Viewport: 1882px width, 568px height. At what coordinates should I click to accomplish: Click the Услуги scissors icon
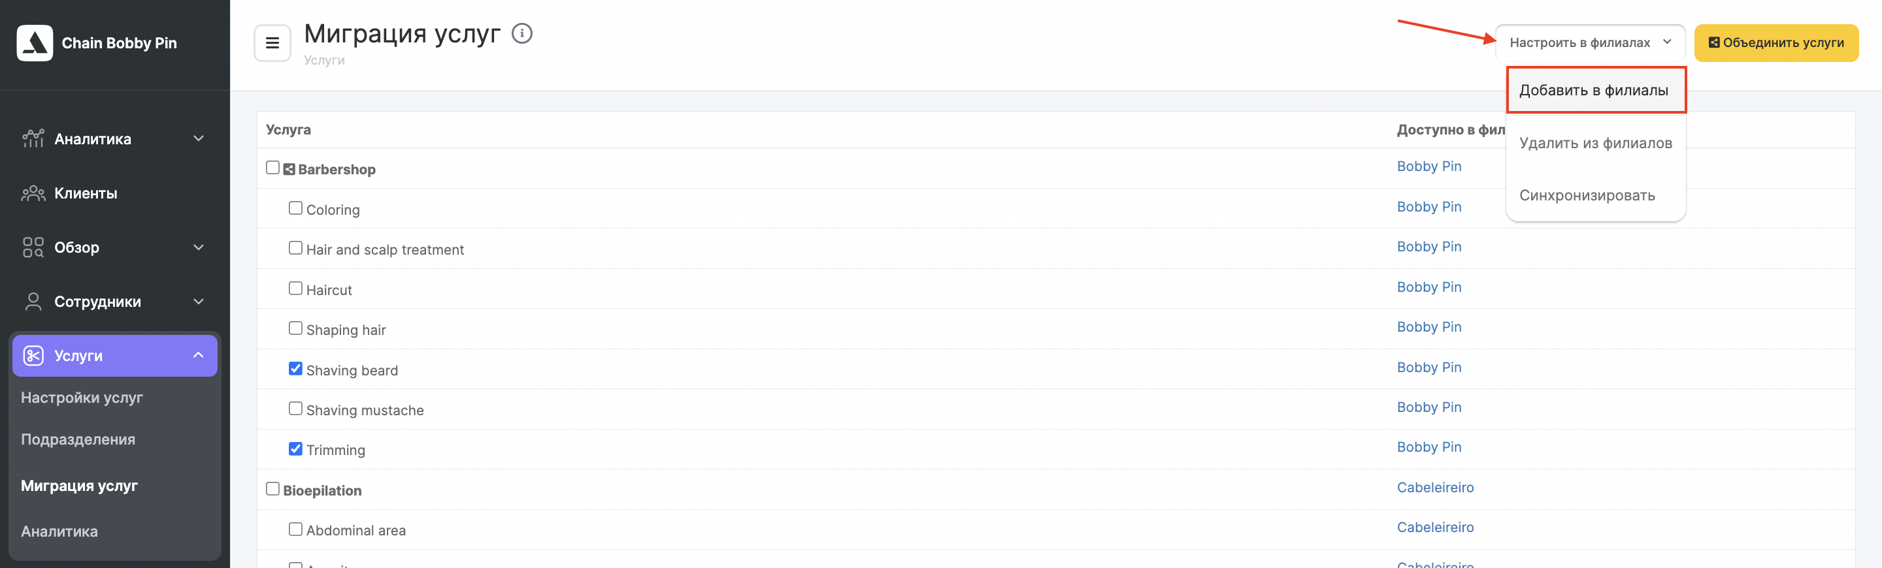click(33, 356)
